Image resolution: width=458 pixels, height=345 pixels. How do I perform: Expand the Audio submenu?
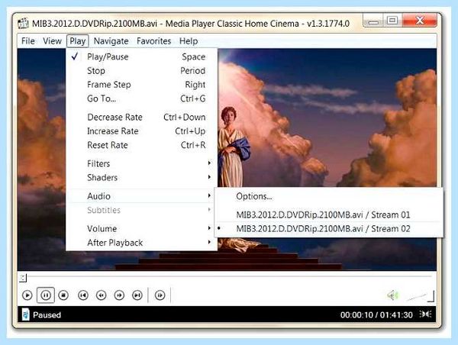click(142, 196)
